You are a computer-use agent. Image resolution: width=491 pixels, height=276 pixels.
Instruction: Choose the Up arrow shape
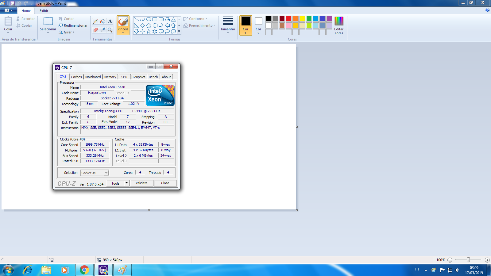(x=173, y=25)
